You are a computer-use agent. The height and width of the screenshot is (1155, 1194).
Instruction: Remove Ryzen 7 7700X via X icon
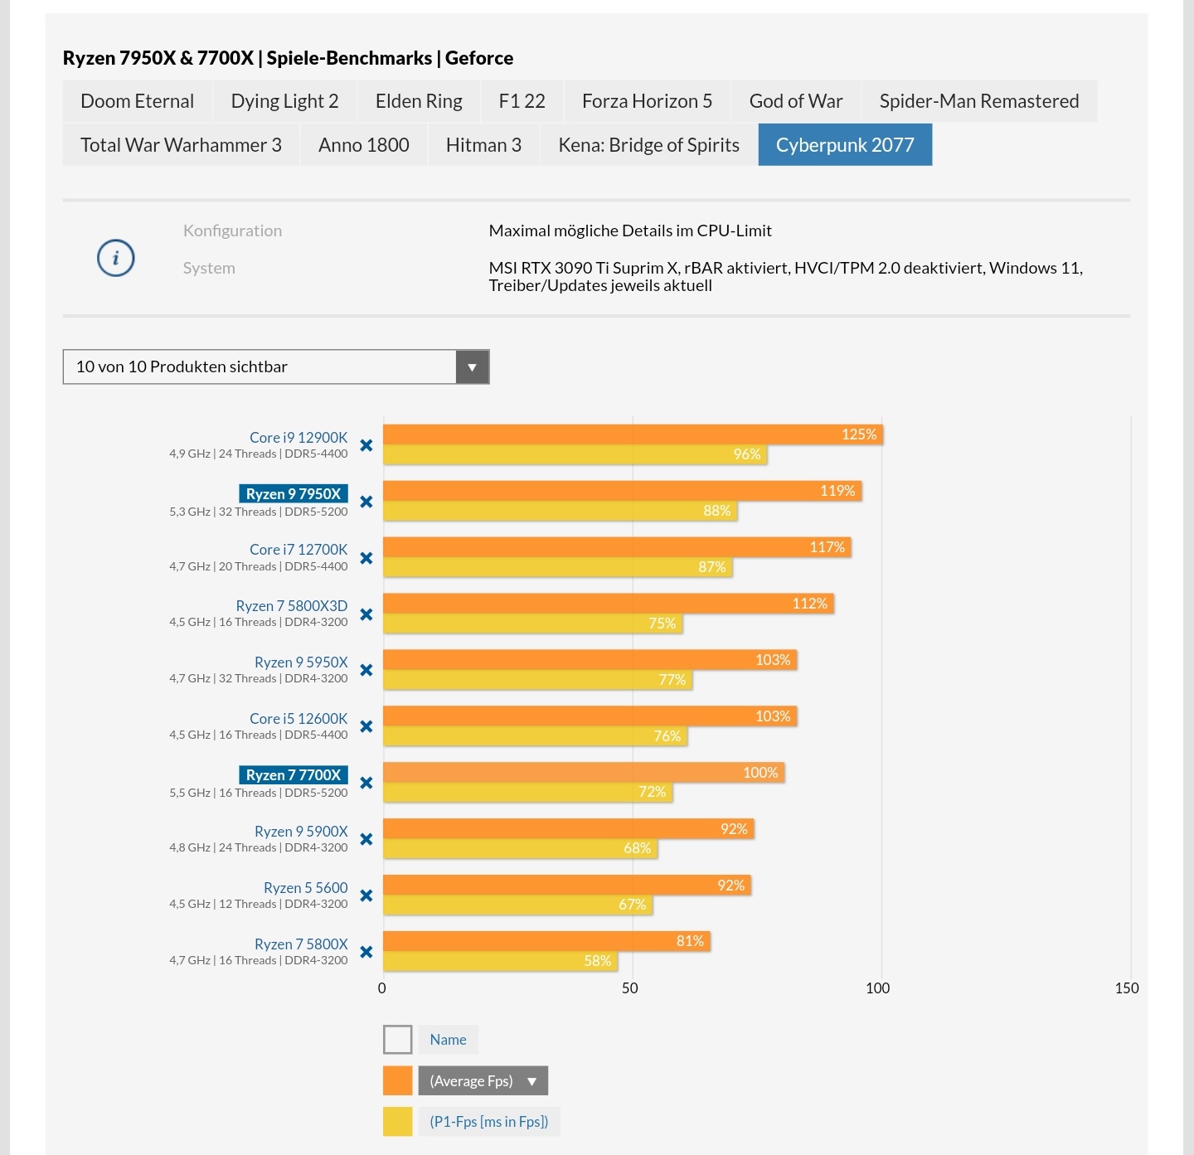[366, 783]
